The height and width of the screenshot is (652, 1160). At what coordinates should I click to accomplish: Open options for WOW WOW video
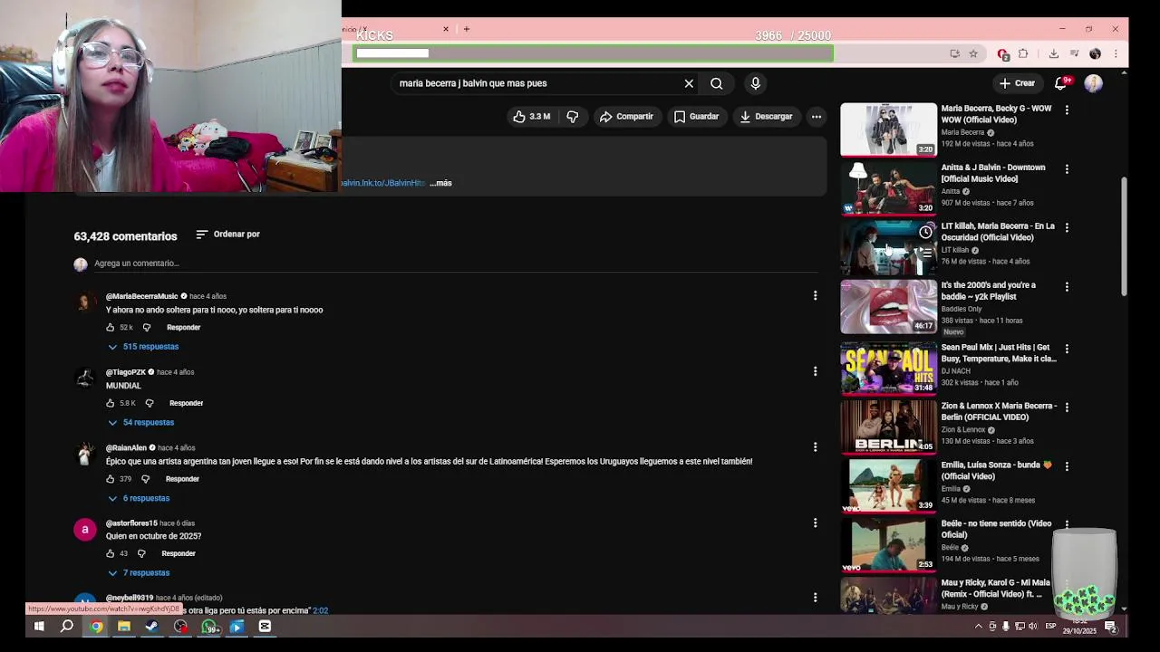(1067, 110)
